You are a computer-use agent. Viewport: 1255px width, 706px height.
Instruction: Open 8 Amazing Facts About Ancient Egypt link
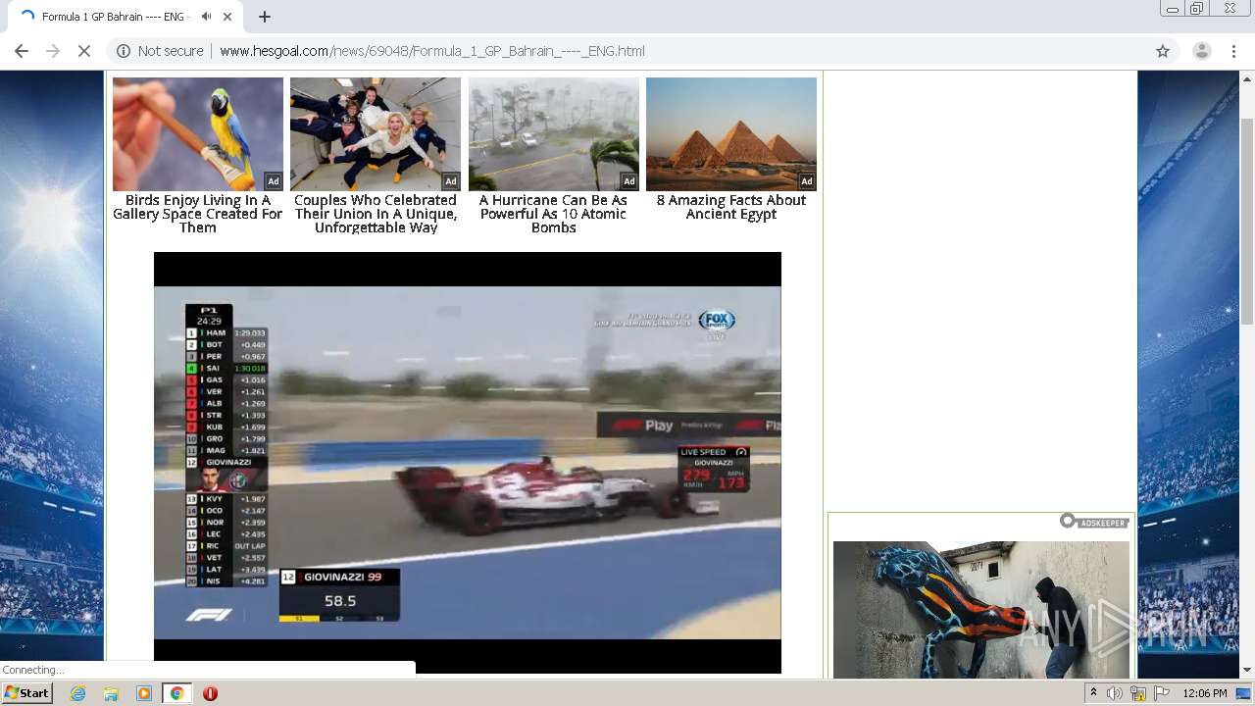pos(731,207)
